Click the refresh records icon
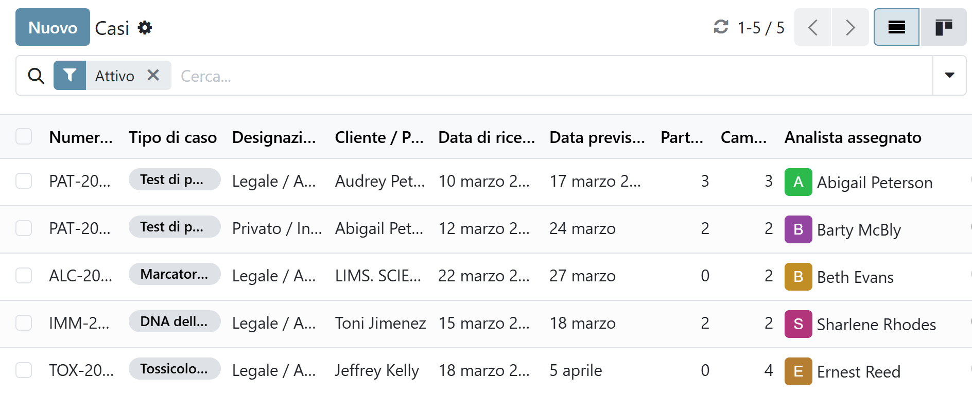The image size is (972, 394). coord(721,27)
